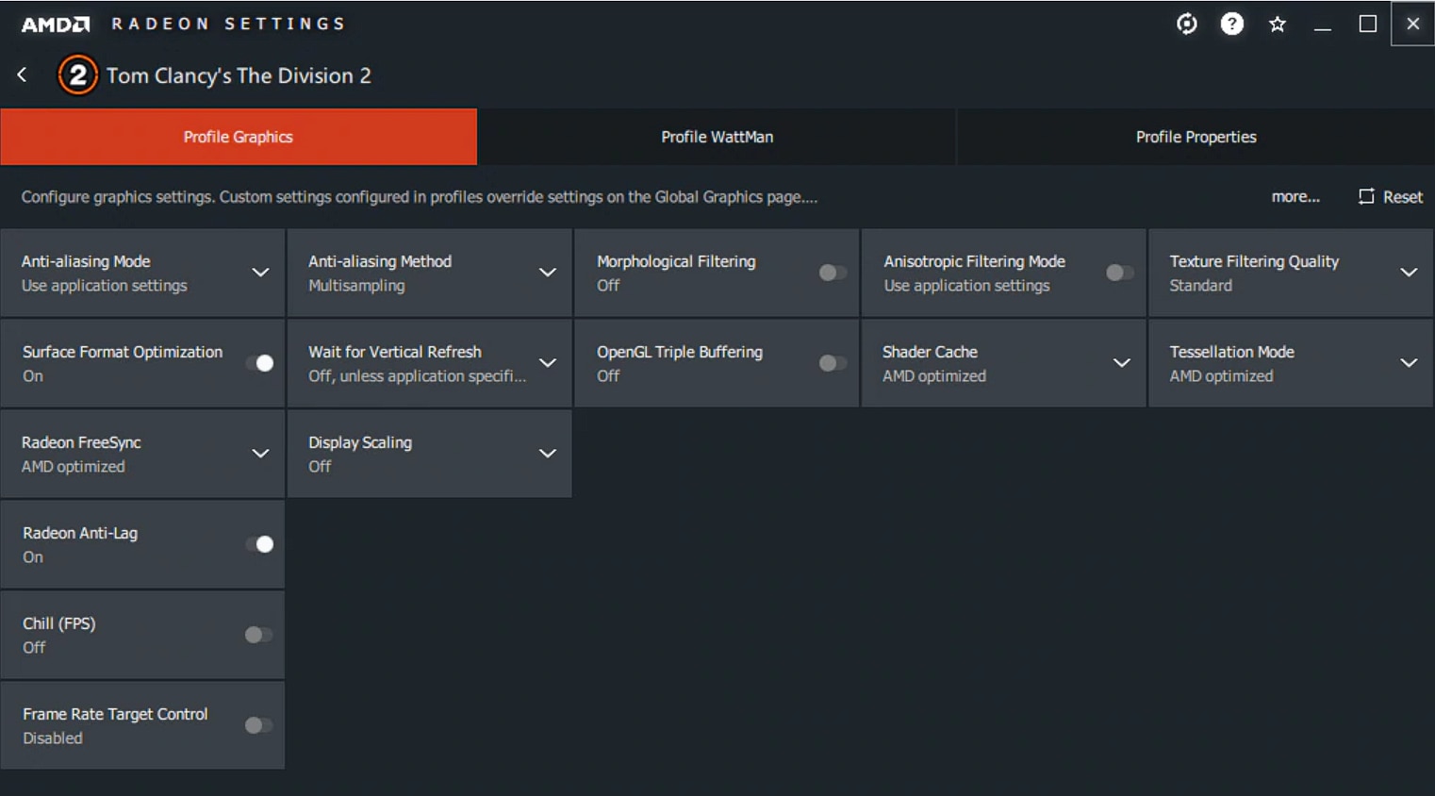Enable Frame Rate Target Control

(258, 725)
